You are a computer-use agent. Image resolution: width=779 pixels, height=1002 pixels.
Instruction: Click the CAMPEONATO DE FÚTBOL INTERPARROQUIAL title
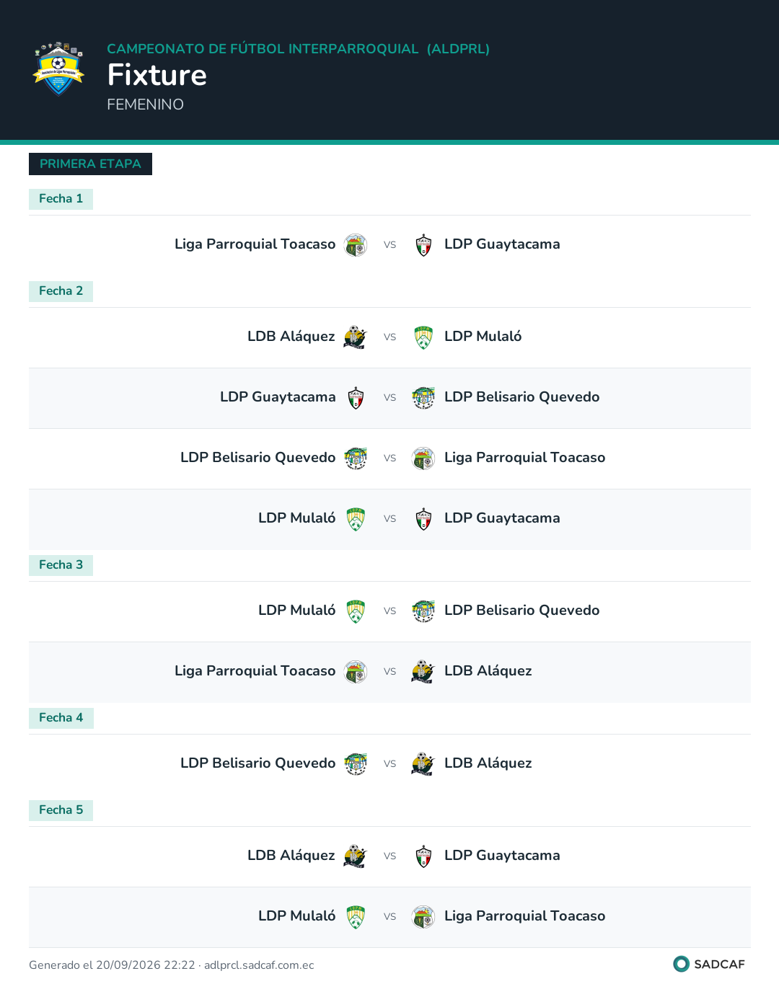tap(263, 49)
